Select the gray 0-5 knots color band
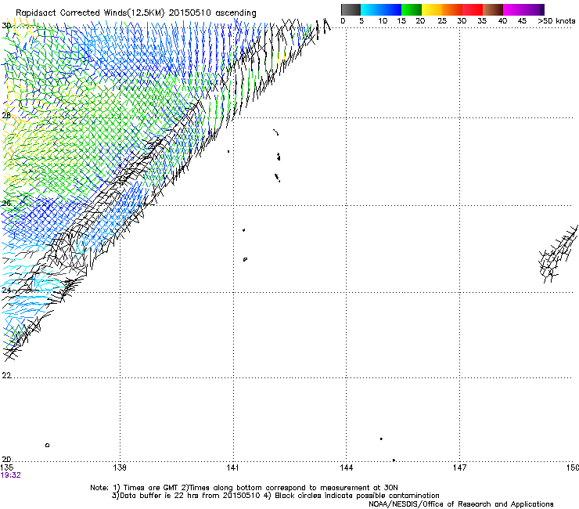The image size is (579, 509). tap(351, 9)
